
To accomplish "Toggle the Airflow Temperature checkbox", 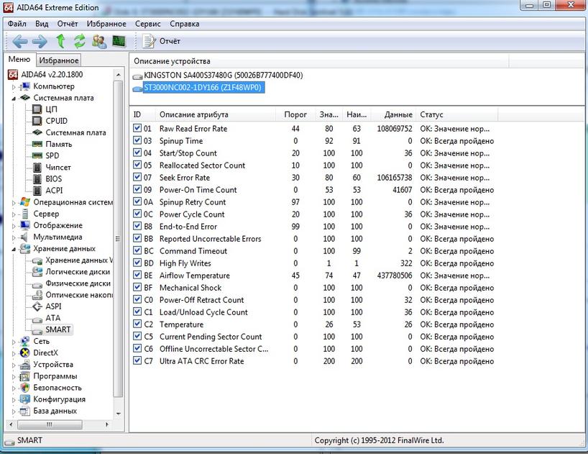I will (137, 276).
